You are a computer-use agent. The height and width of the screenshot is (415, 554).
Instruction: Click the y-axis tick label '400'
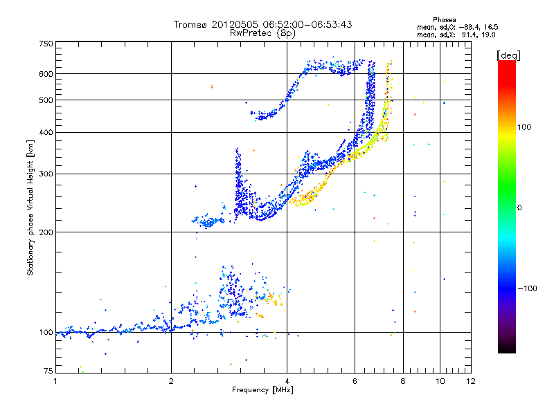click(x=46, y=132)
